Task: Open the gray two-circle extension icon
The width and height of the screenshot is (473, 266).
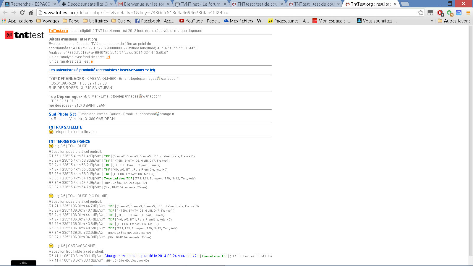Action: tap(430, 13)
